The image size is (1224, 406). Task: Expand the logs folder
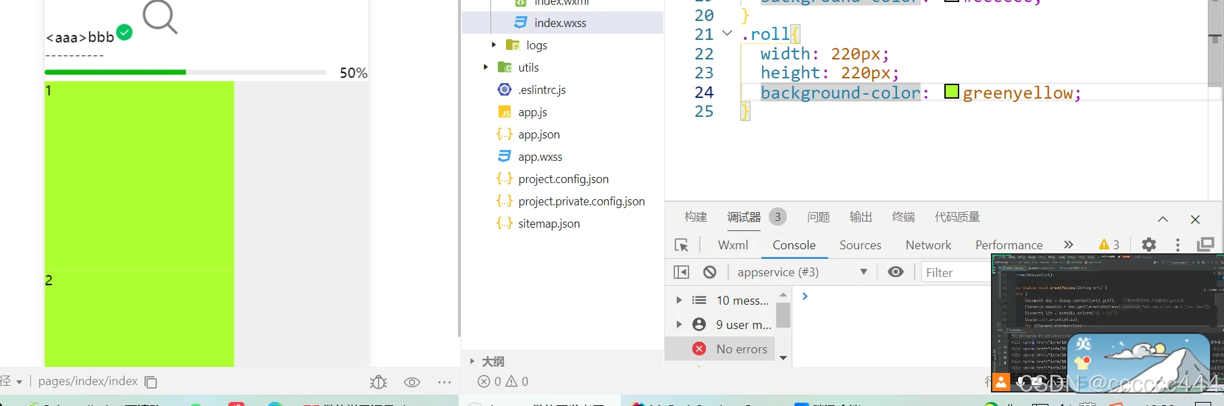(x=494, y=45)
